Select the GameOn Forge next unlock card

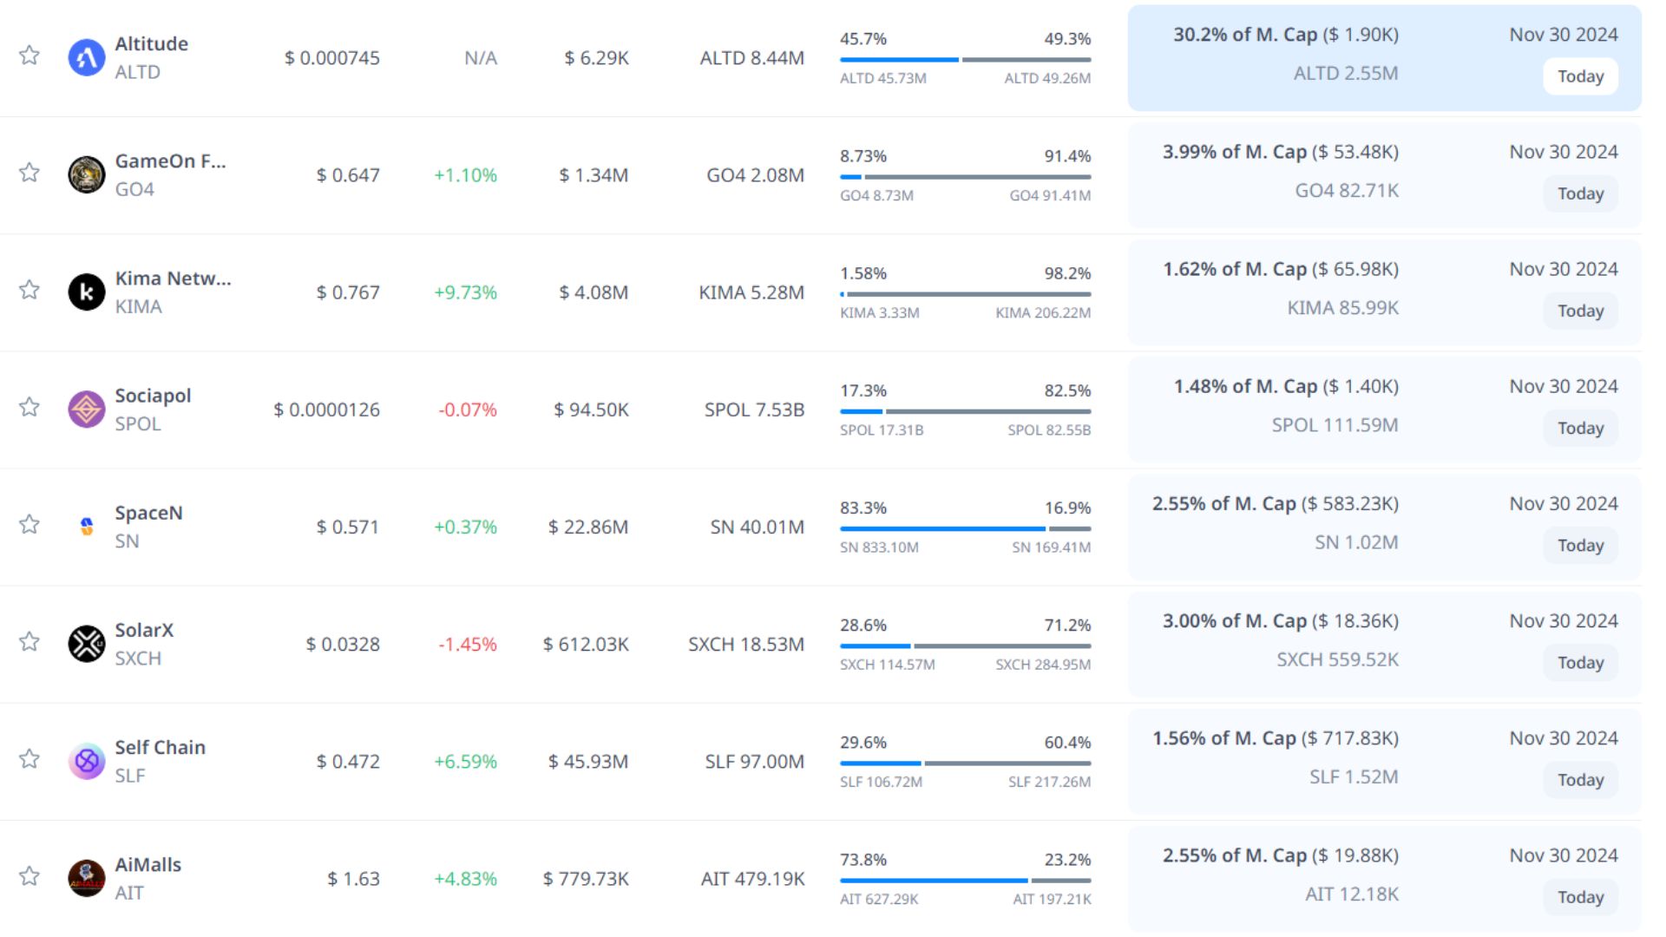pyautogui.click(x=1384, y=175)
